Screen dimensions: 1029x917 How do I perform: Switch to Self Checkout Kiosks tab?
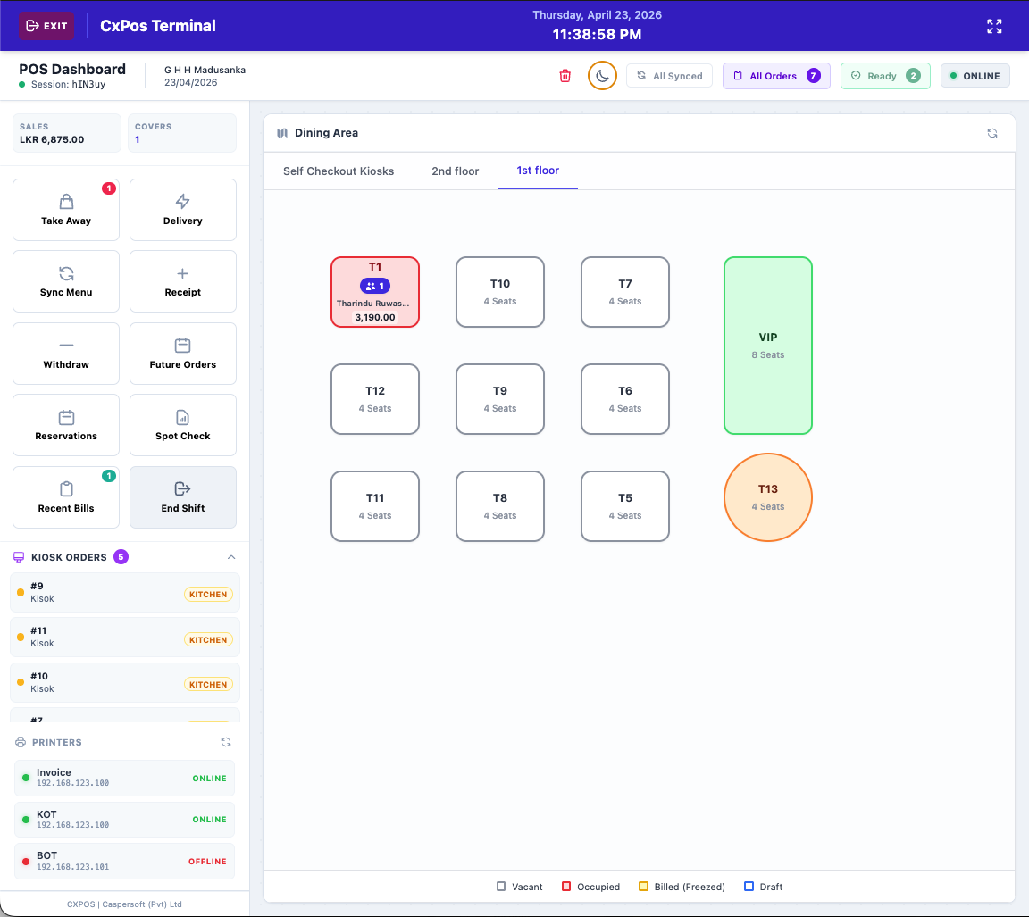(x=339, y=171)
